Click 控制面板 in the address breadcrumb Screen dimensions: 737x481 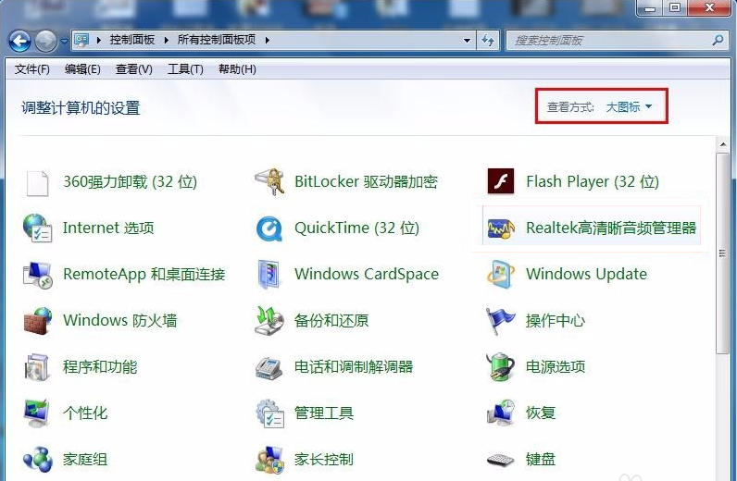click(132, 40)
